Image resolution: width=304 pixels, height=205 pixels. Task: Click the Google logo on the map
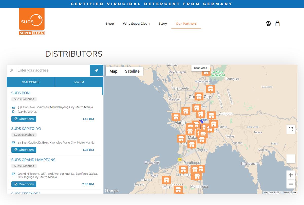pos(112,191)
